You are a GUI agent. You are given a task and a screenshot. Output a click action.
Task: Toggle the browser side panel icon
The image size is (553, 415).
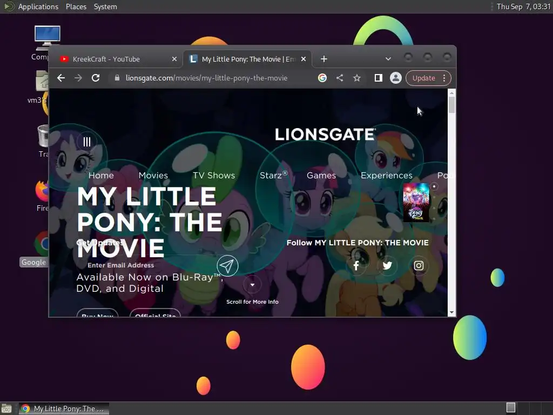(x=379, y=78)
